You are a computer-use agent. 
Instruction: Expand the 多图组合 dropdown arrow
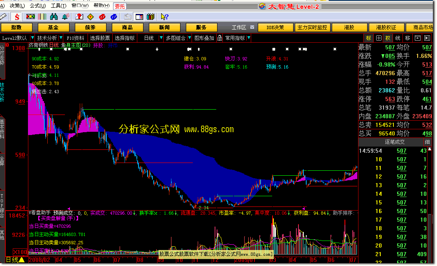tap(190, 38)
